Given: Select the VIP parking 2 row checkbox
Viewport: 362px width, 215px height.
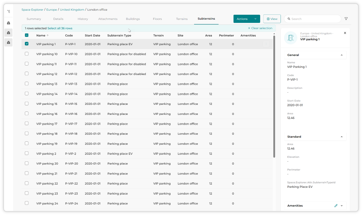Looking at the screenshot, I should pos(27,153).
